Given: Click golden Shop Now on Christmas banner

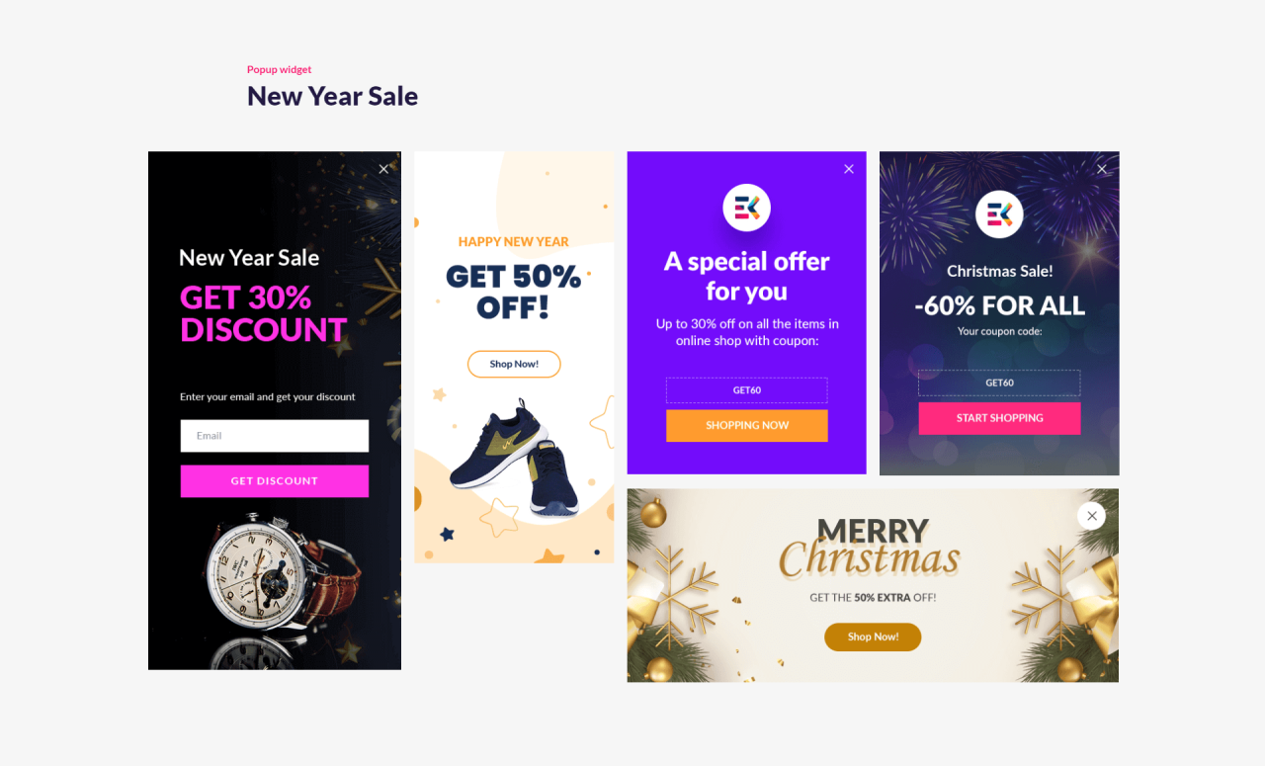Looking at the screenshot, I should click(x=873, y=637).
